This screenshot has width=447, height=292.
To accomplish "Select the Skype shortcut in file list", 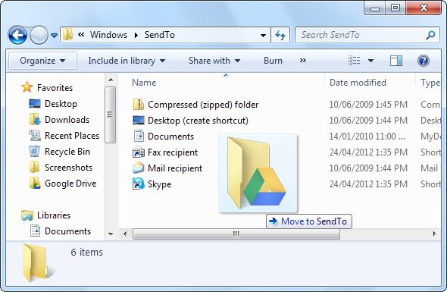I will (x=159, y=184).
